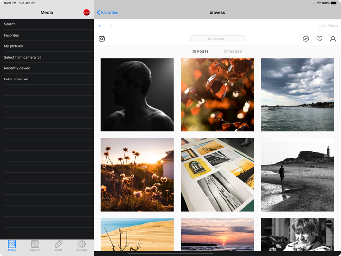Choose Enter share-url
This screenshot has width=341, height=256.
tap(47, 79)
